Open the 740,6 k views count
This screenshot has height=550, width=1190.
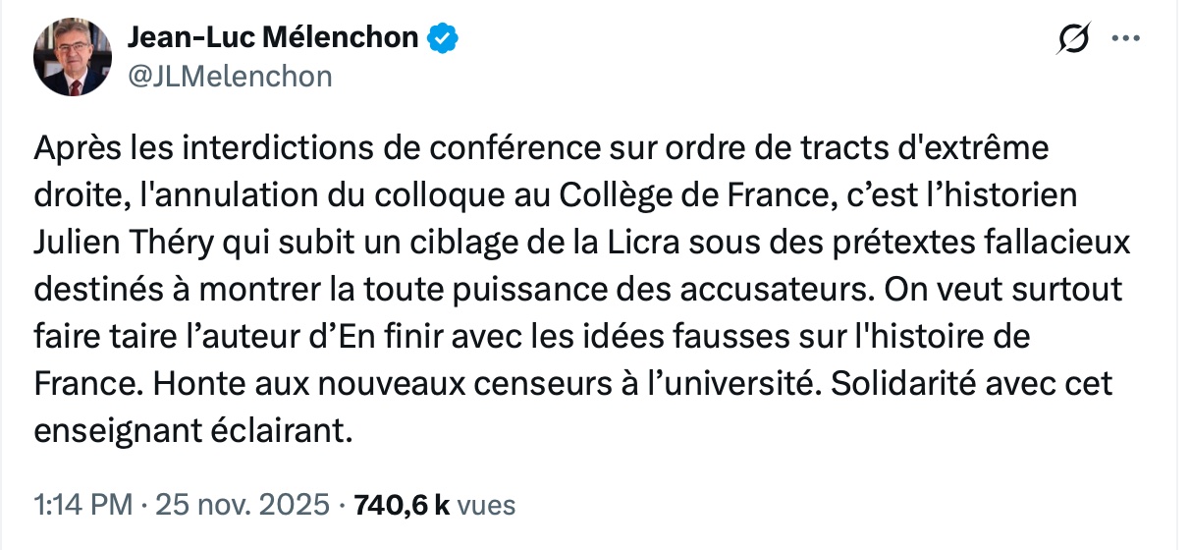401,505
